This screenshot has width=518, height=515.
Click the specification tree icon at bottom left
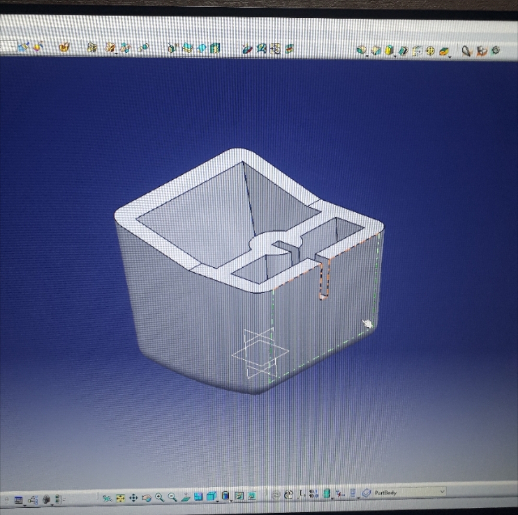(34, 500)
